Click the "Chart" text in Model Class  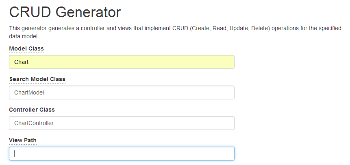click(x=21, y=62)
